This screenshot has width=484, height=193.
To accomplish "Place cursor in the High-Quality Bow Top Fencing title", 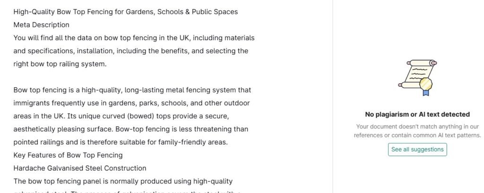I will 125,12.
